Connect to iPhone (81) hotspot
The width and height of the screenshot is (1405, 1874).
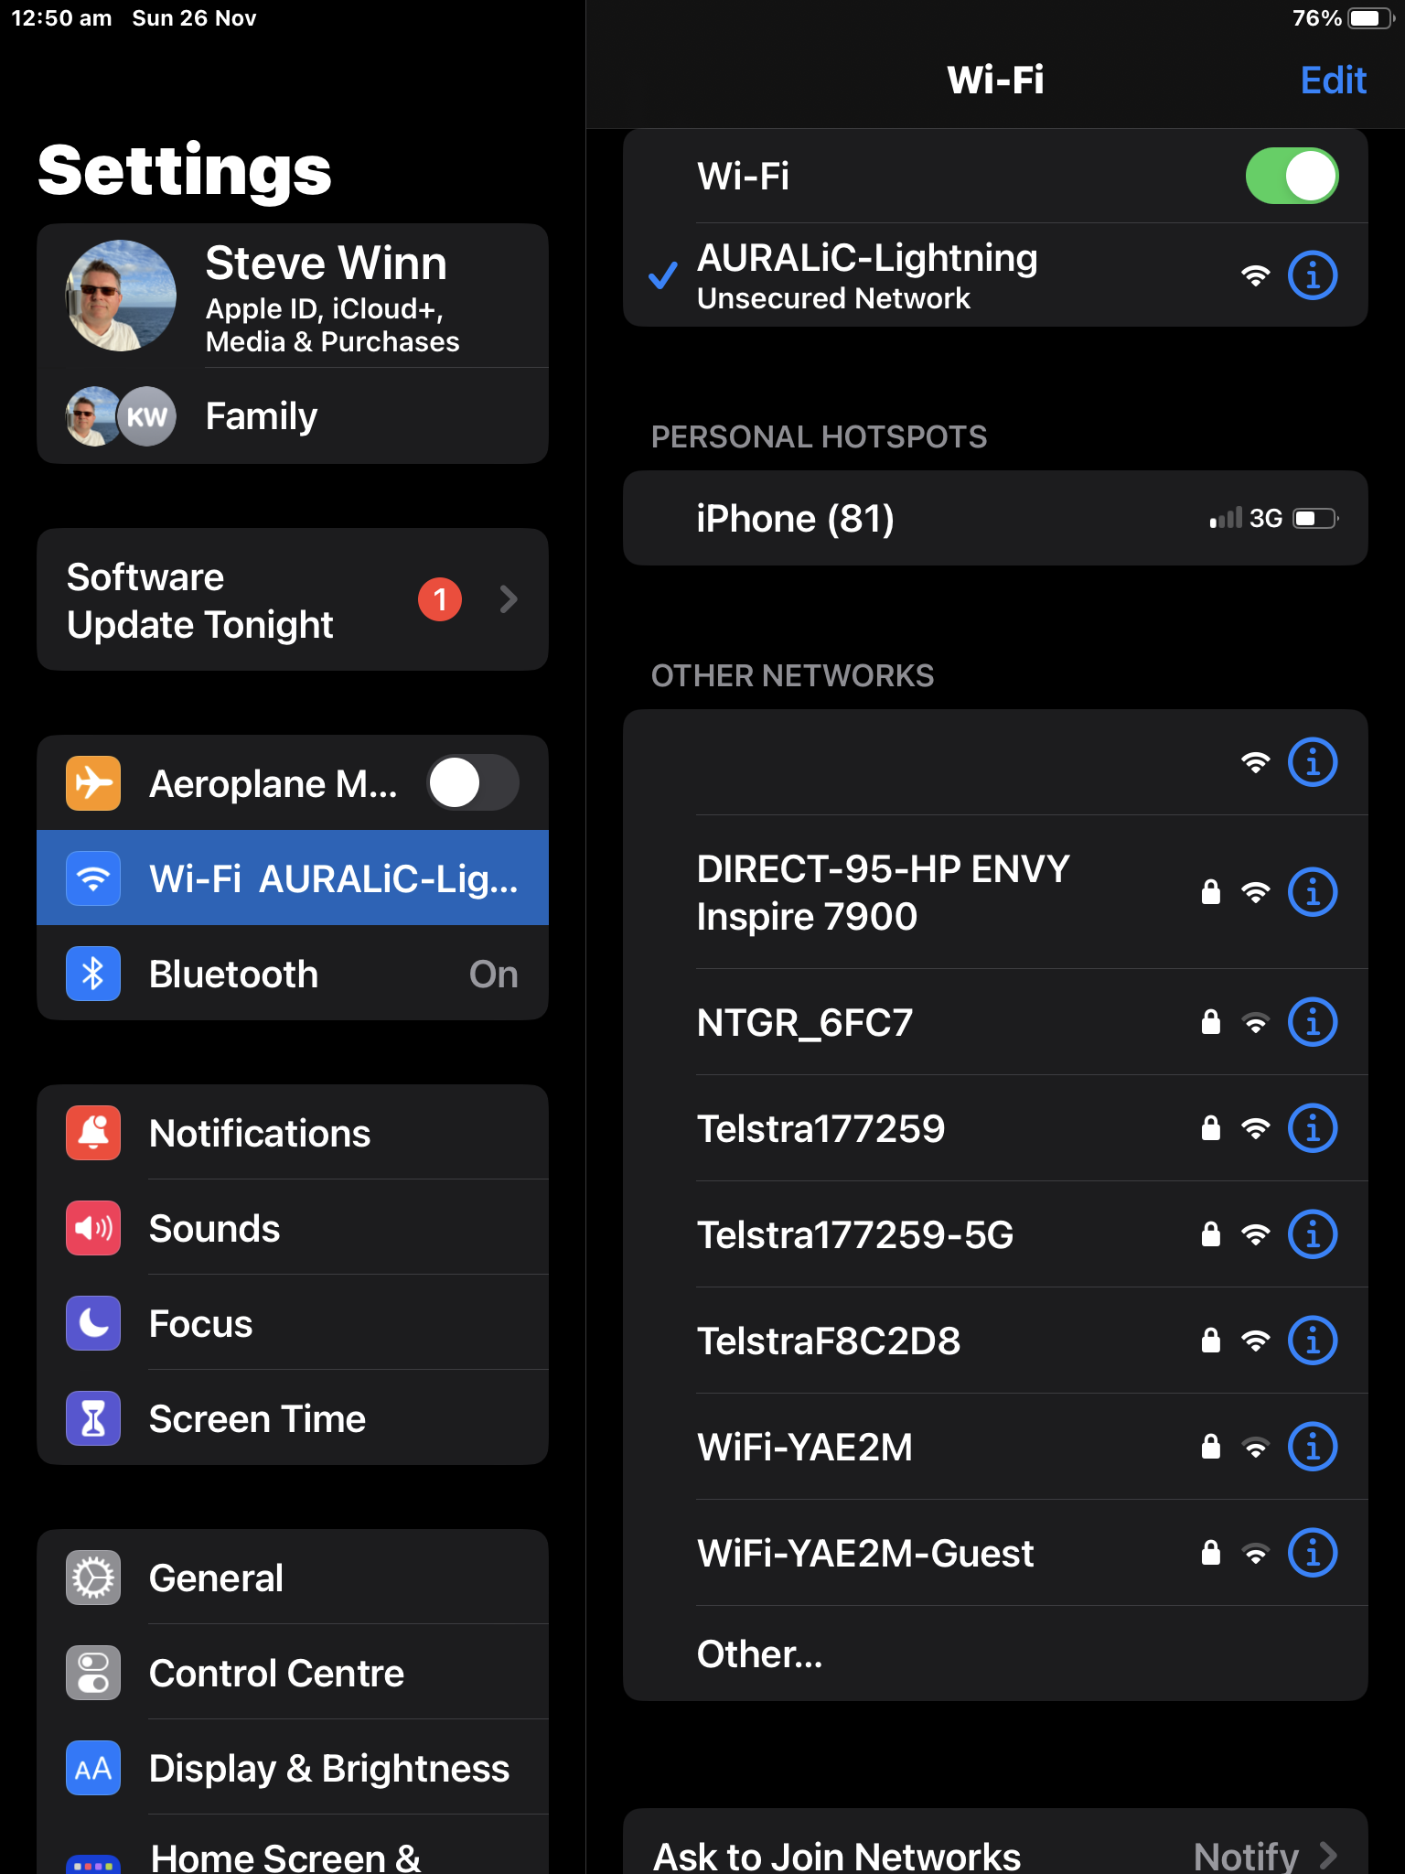(x=995, y=518)
